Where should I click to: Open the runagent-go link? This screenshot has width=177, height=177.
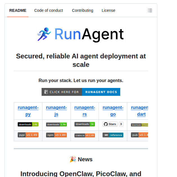113,111
